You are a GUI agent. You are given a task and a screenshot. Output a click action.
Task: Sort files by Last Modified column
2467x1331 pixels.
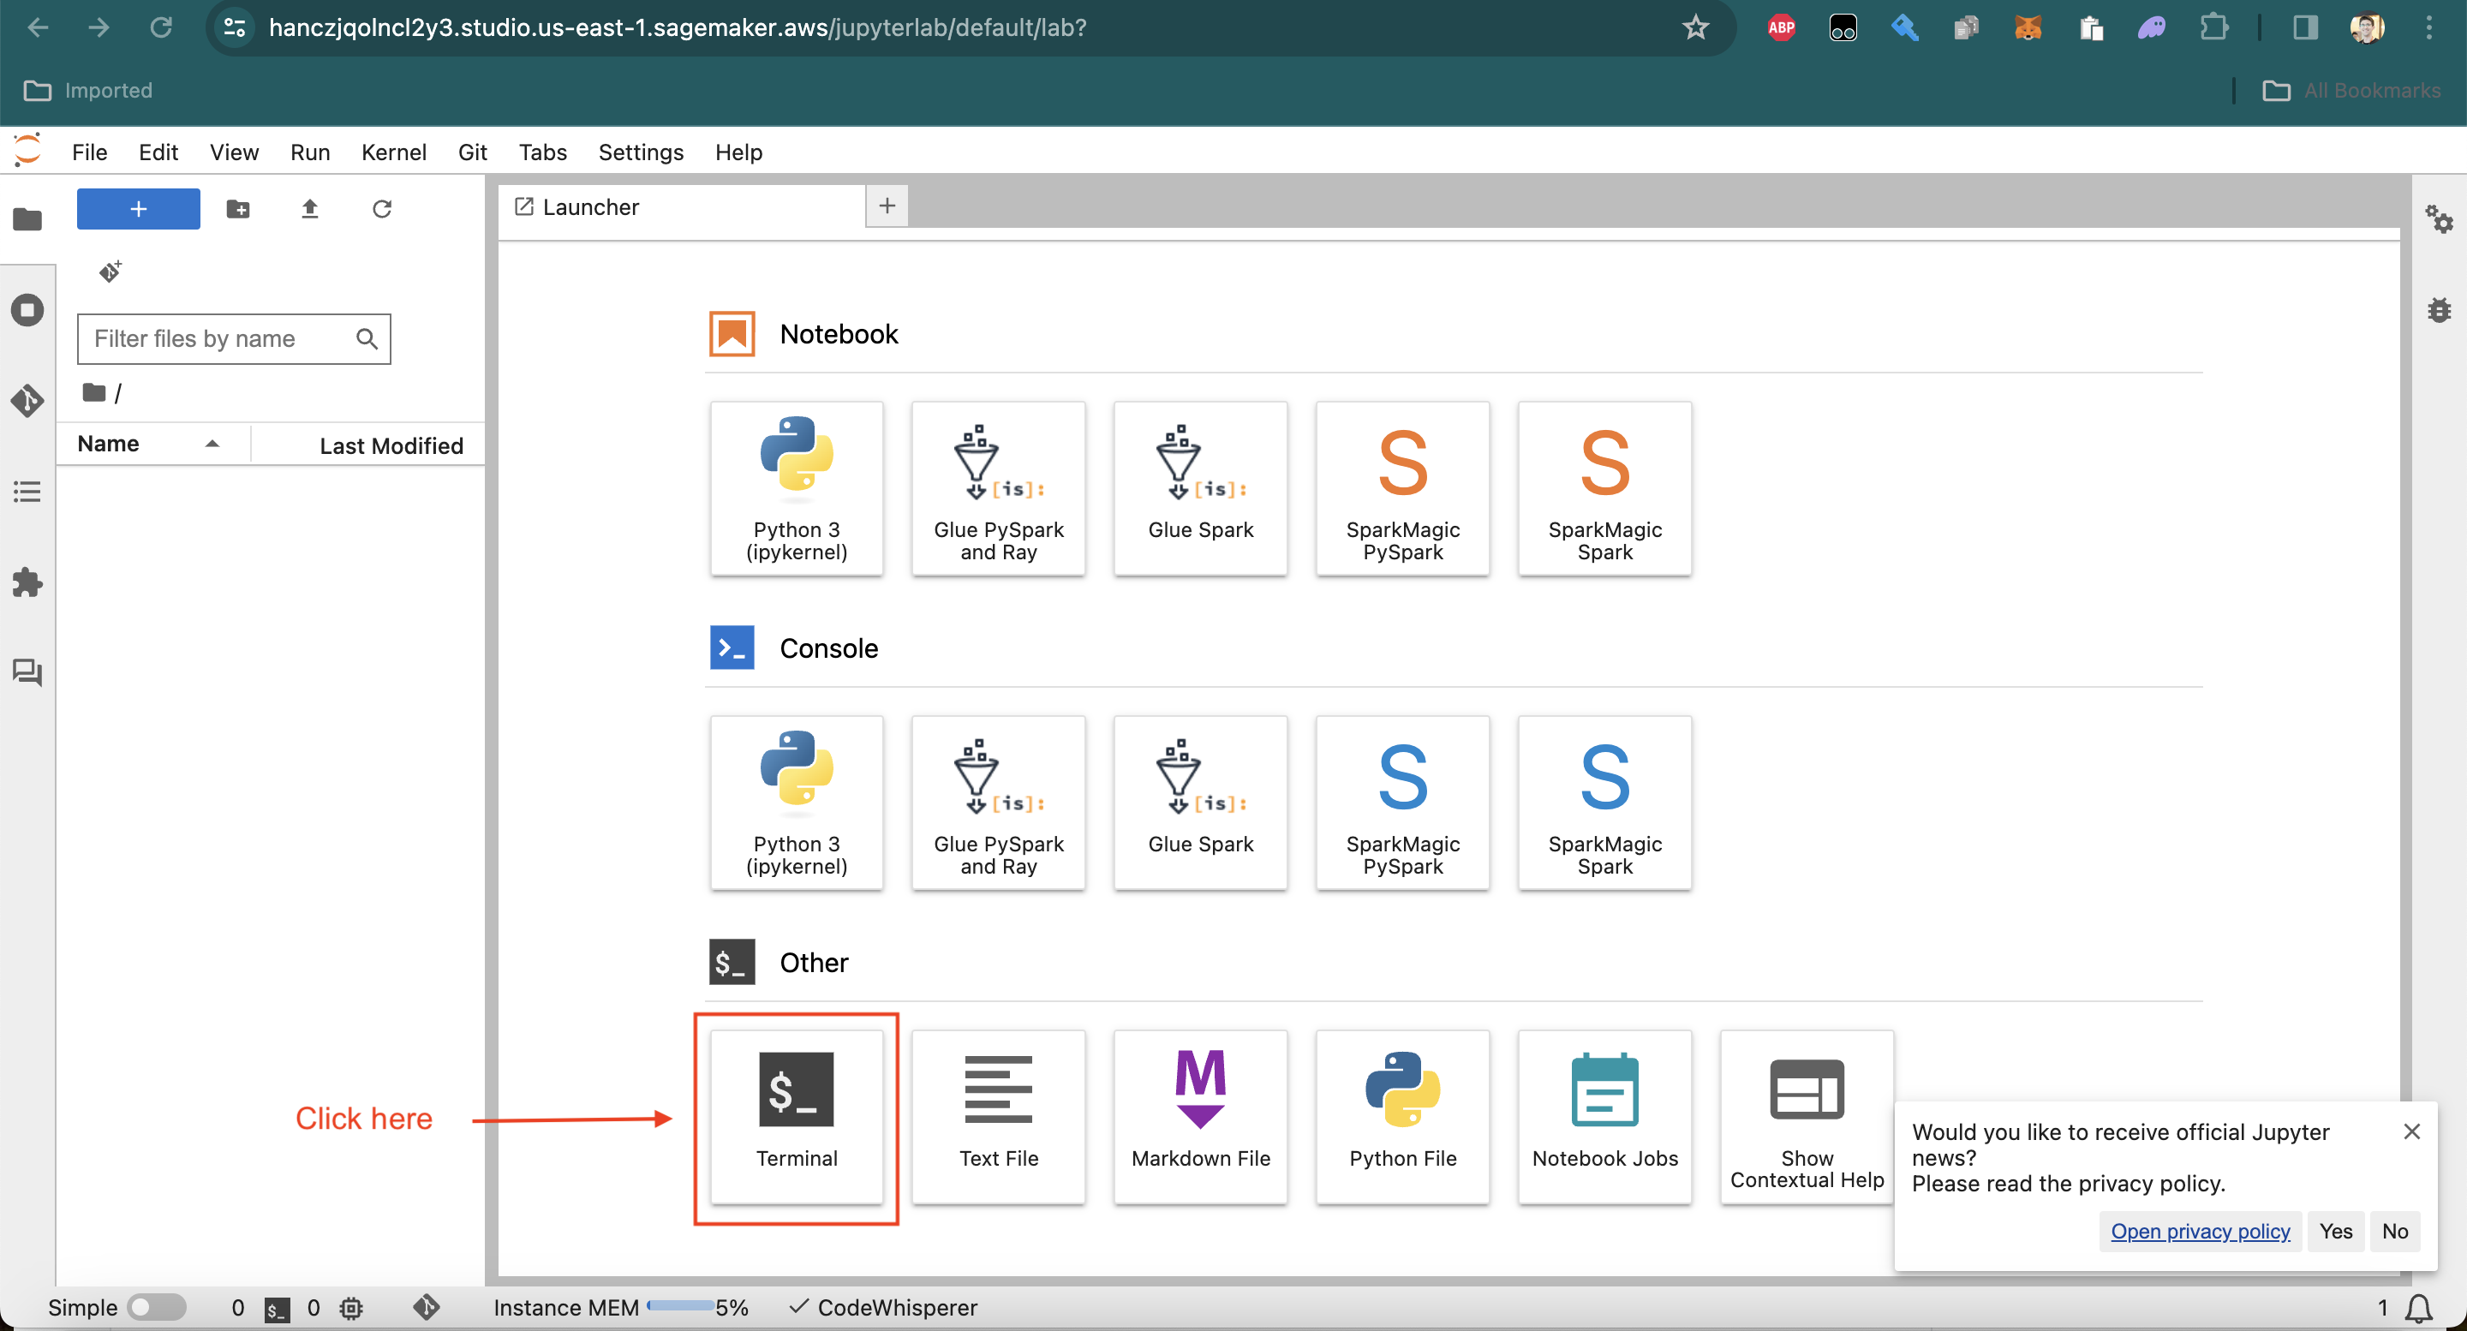click(x=390, y=445)
